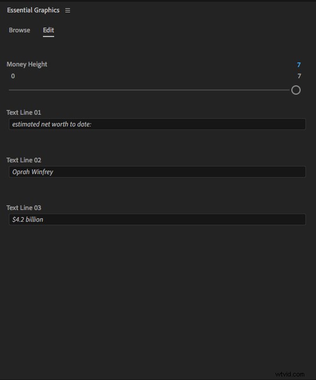
Task: Open the Essential Graphics panel menu icon
Action: tap(68, 10)
